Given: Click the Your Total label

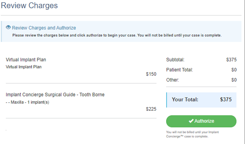Looking at the screenshot, I should pos(185,99).
